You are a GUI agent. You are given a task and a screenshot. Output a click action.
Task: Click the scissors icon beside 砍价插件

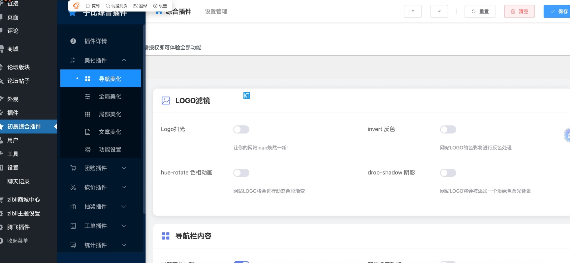point(73,187)
